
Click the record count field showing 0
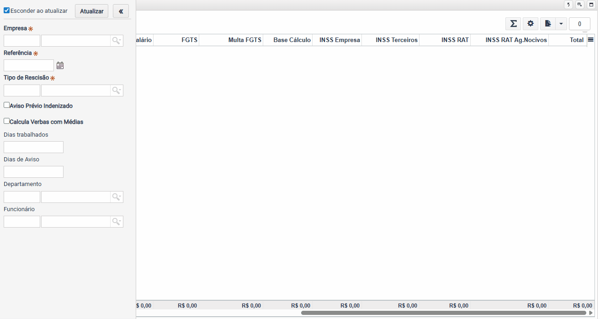(579, 24)
